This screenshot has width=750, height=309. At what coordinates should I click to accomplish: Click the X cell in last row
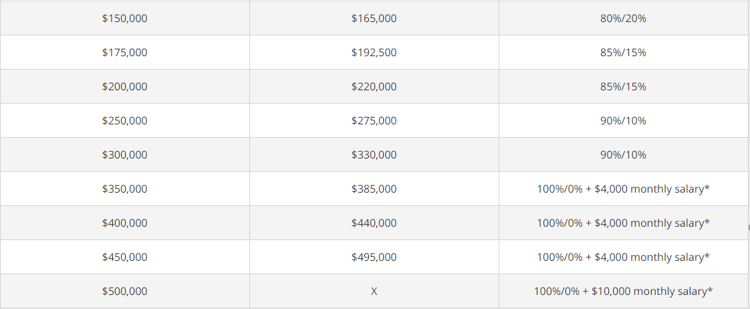point(374,292)
